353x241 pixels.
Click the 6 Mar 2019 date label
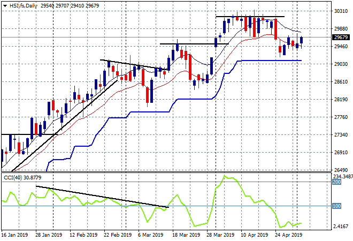point(151,235)
